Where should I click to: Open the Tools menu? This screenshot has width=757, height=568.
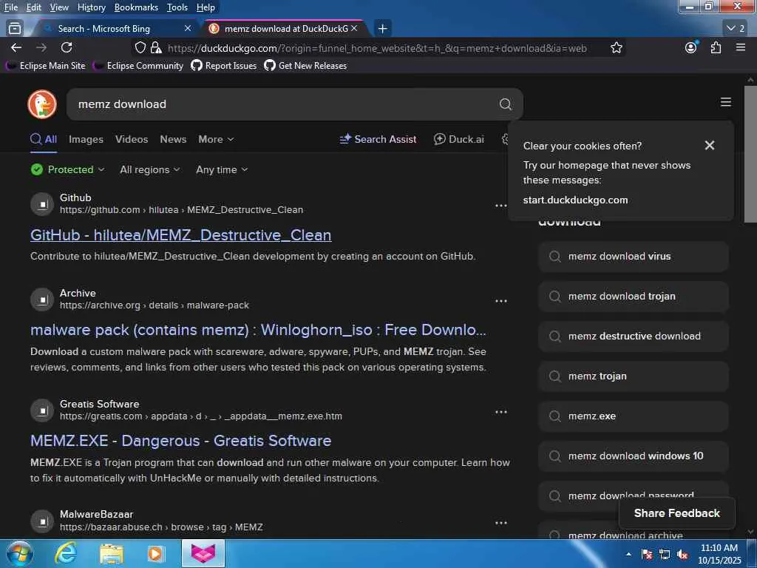tap(177, 7)
